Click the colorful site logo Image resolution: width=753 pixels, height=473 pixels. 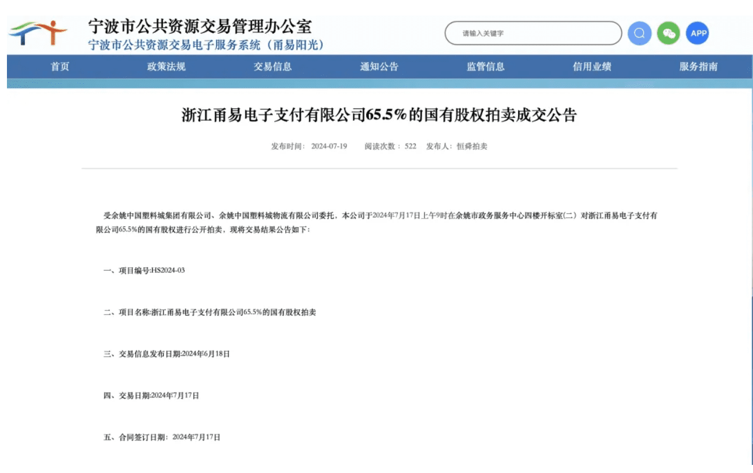click(39, 34)
